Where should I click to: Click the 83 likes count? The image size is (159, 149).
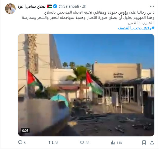click(x=87, y=143)
